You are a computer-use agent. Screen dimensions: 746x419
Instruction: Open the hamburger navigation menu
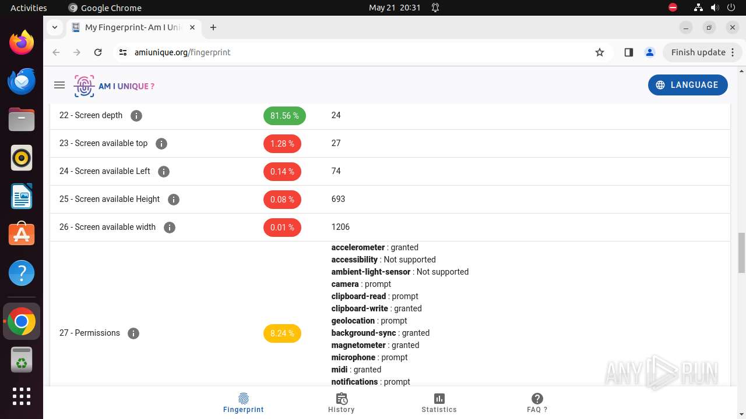pyautogui.click(x=59, y=85)
